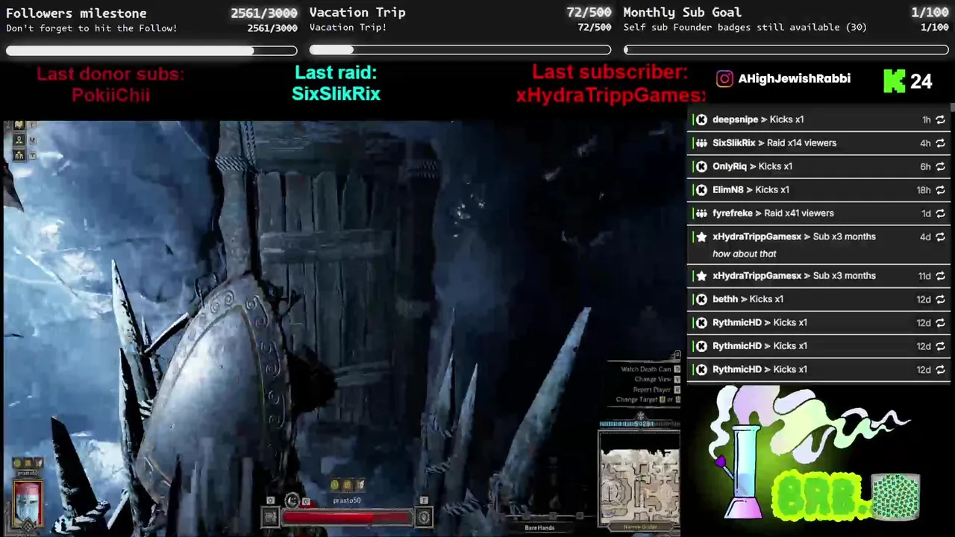Click the Followers milestone progress bar
The height and width of the screenshot is (537, 955).
point(151,51)
